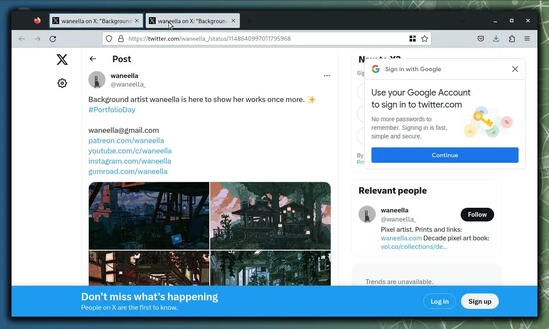
Task: Open the settings gear in sidebar
Action: coord(62,83)
